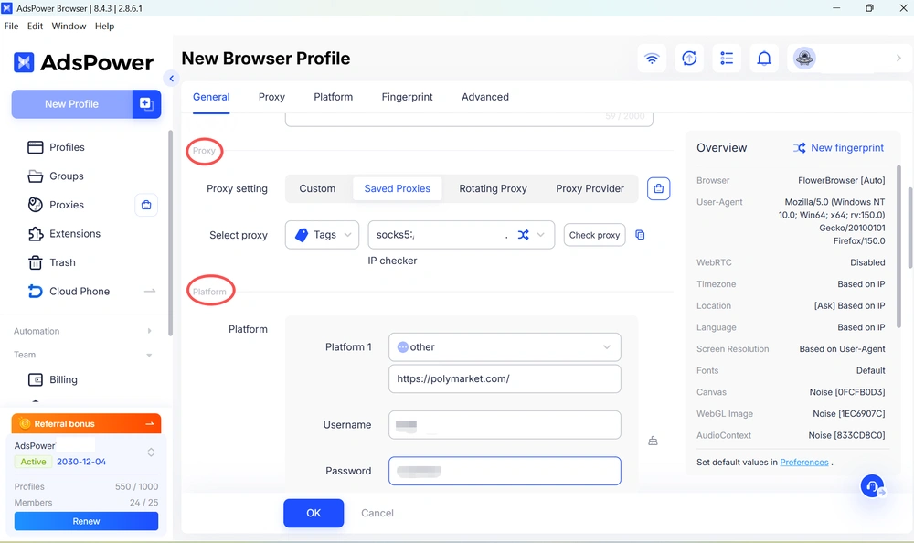Image resolution: width=914 pixels, height=543 pixels.
Task: Open the Help menu
Action: pyautogui.click(x=105, y=26)
